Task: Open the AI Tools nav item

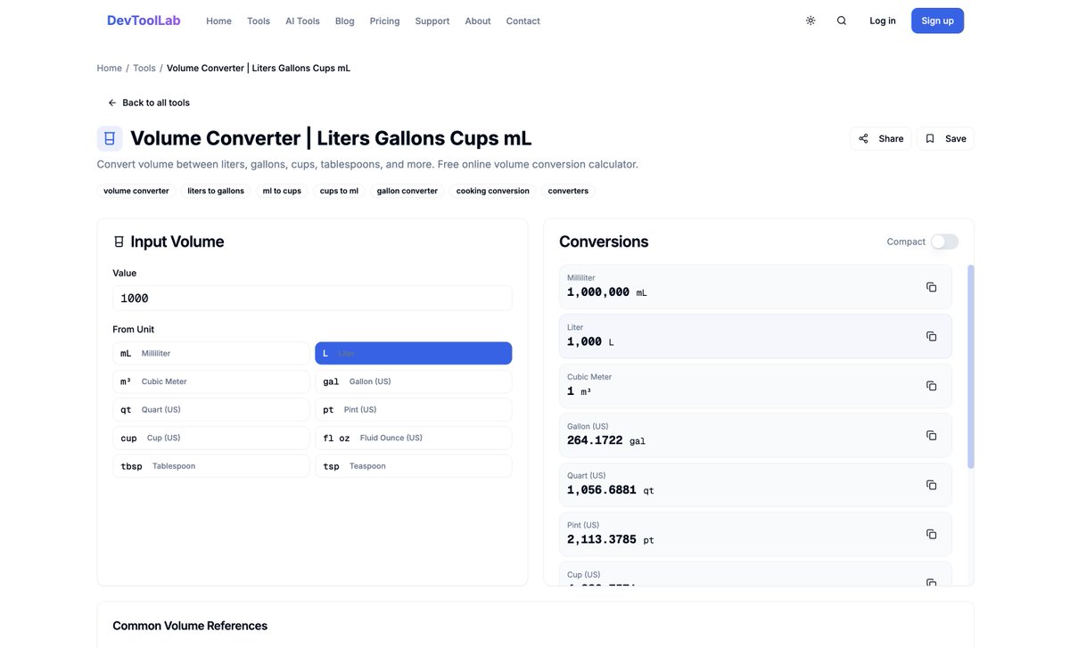Action: [x=302, y=21]
